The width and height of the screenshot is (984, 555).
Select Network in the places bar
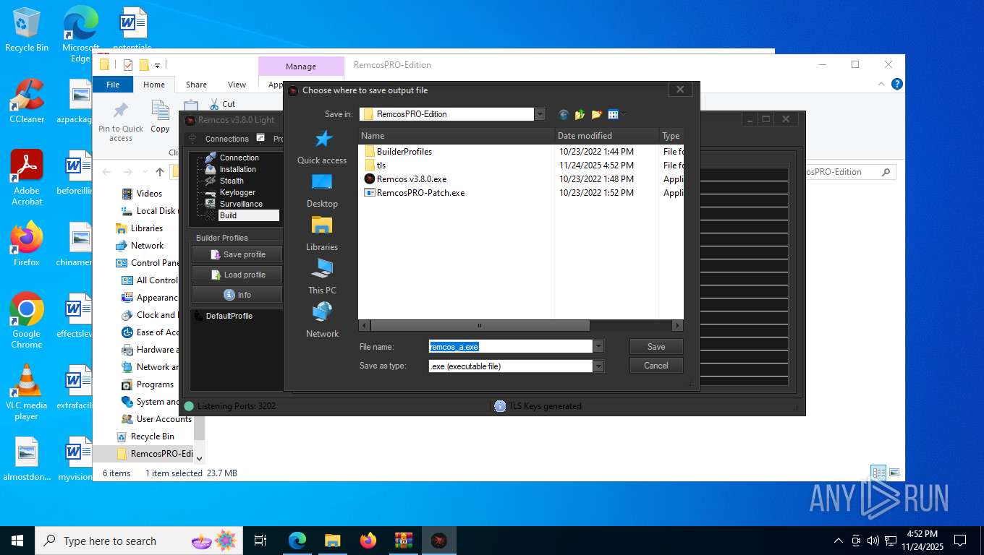tap(322, 321)
